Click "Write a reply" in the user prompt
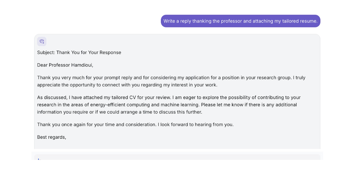343x169 pixels. (177, 21)
